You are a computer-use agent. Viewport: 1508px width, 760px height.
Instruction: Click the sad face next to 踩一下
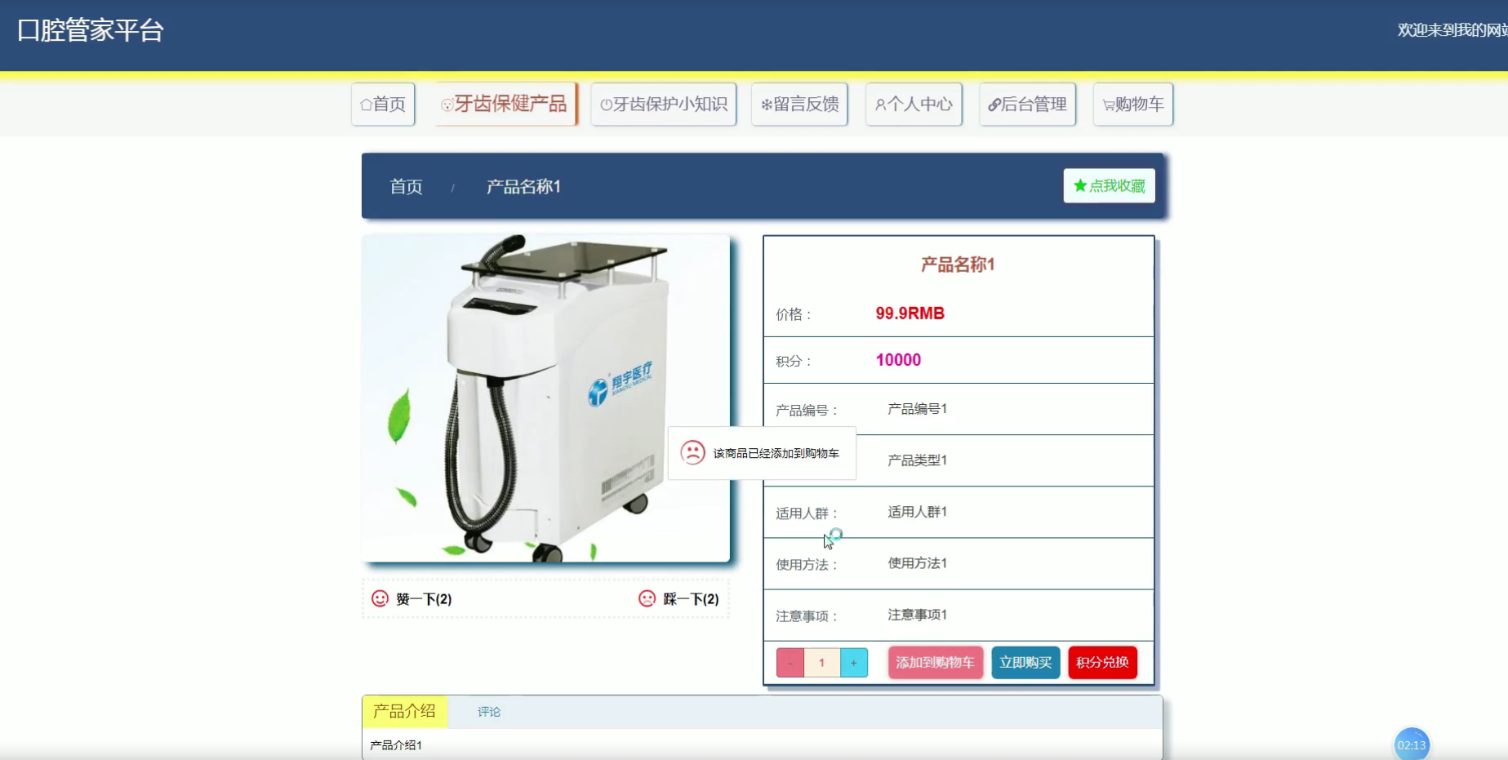click(647, 598)
